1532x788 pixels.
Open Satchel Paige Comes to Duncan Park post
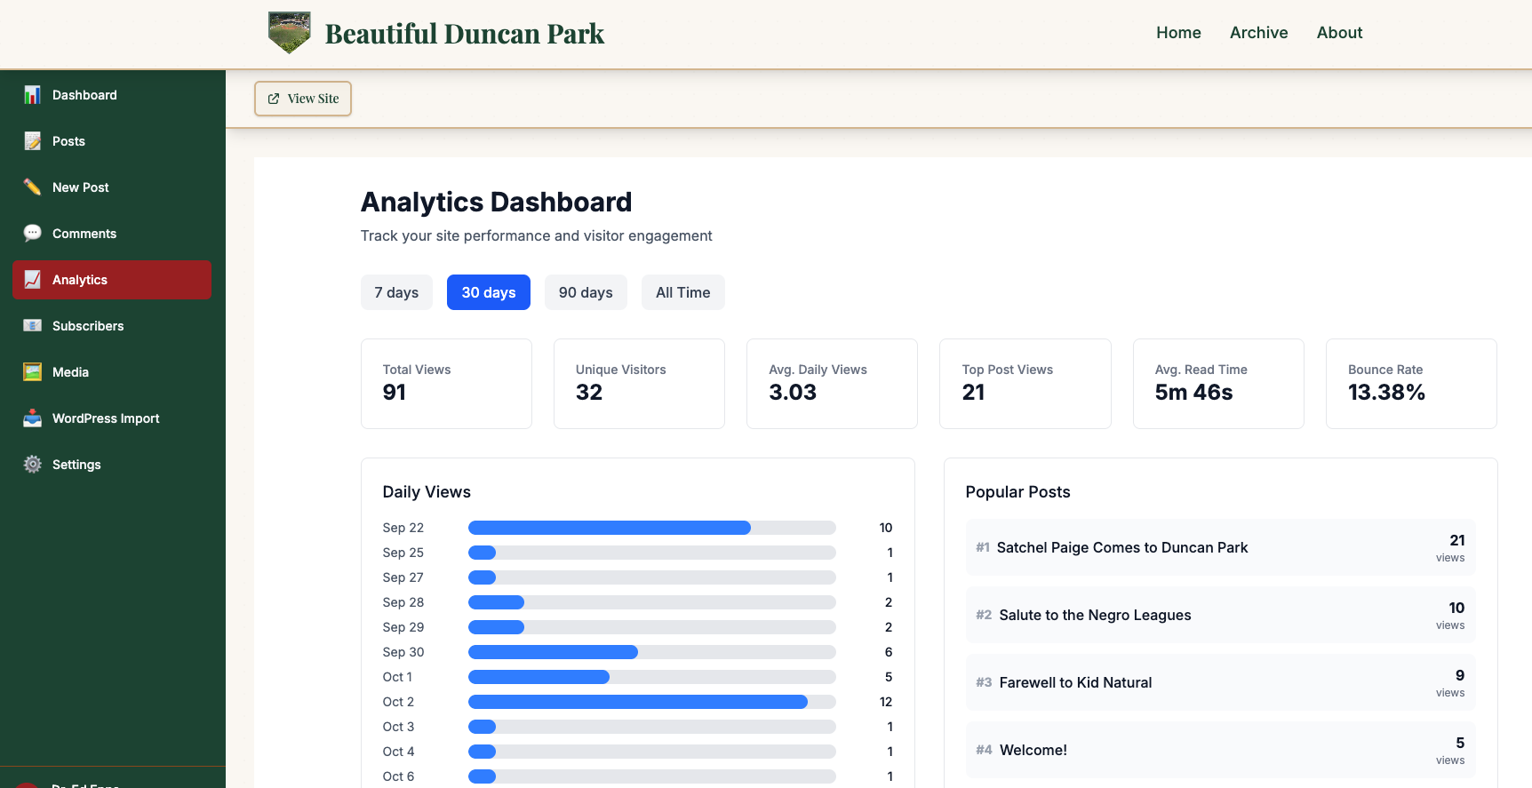click(1122, 547)
